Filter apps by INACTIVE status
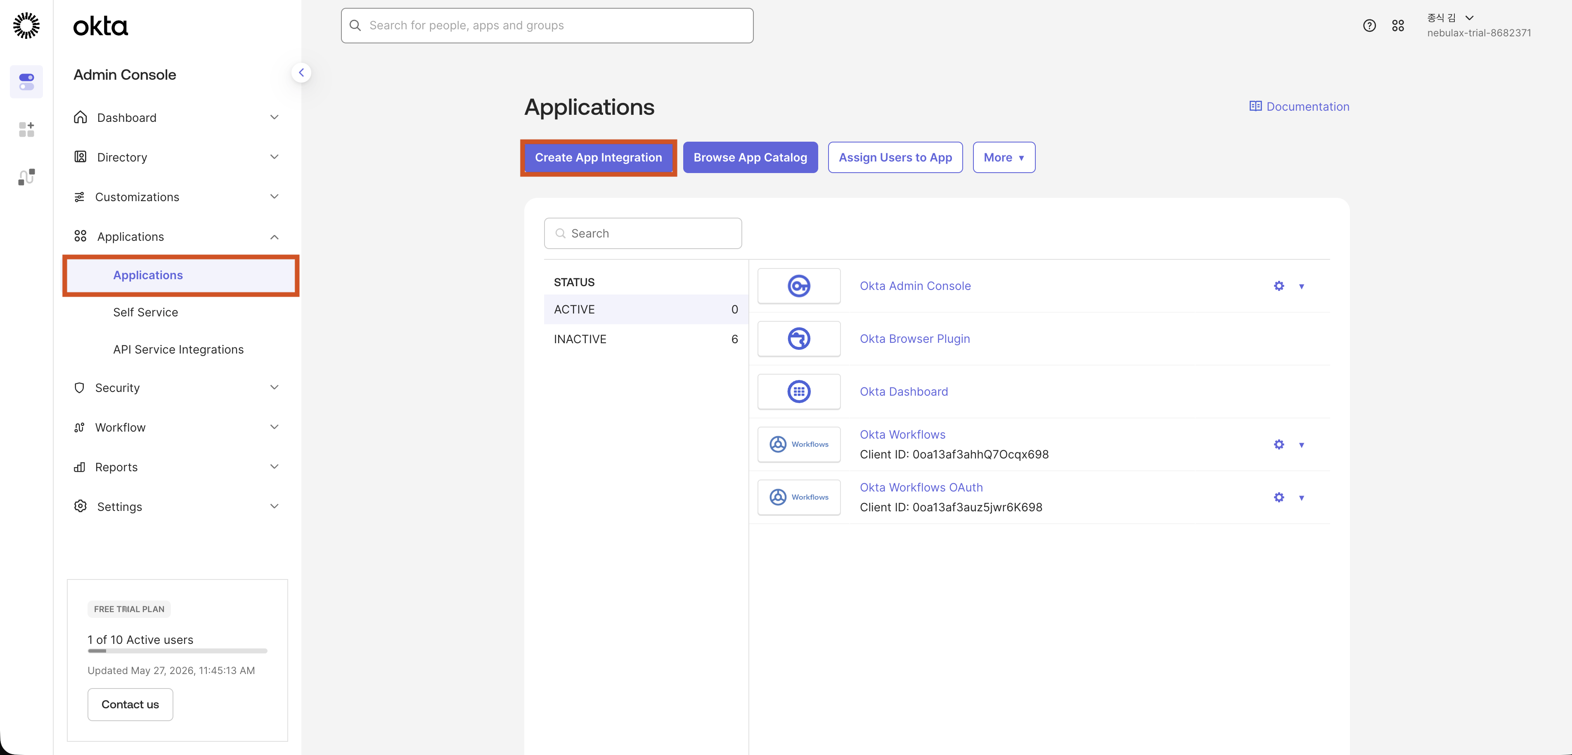1572x755 pixels. click(646, 340)
